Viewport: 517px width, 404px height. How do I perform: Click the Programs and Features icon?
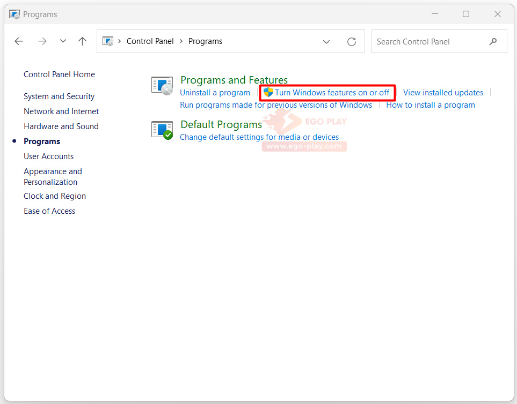coord(162,86)
